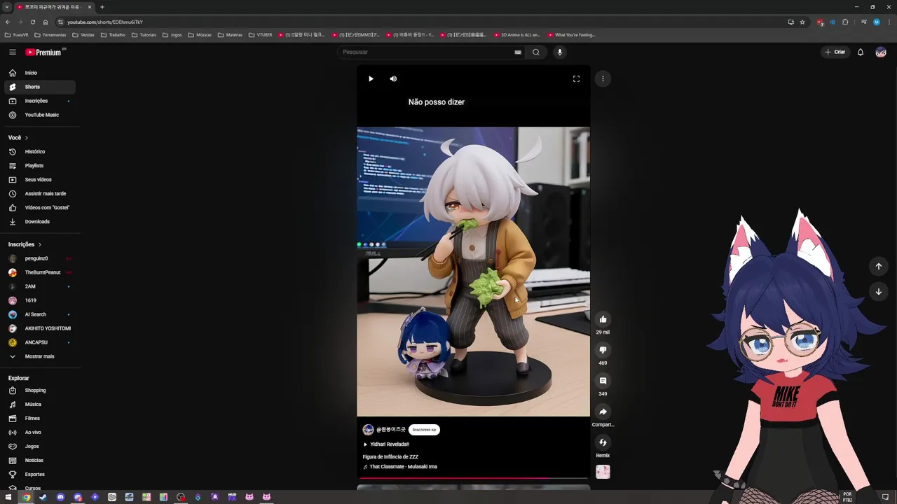Screen dimensions: 897x504
Task: Reload the page in the browser
Action: tap(32, 22)
